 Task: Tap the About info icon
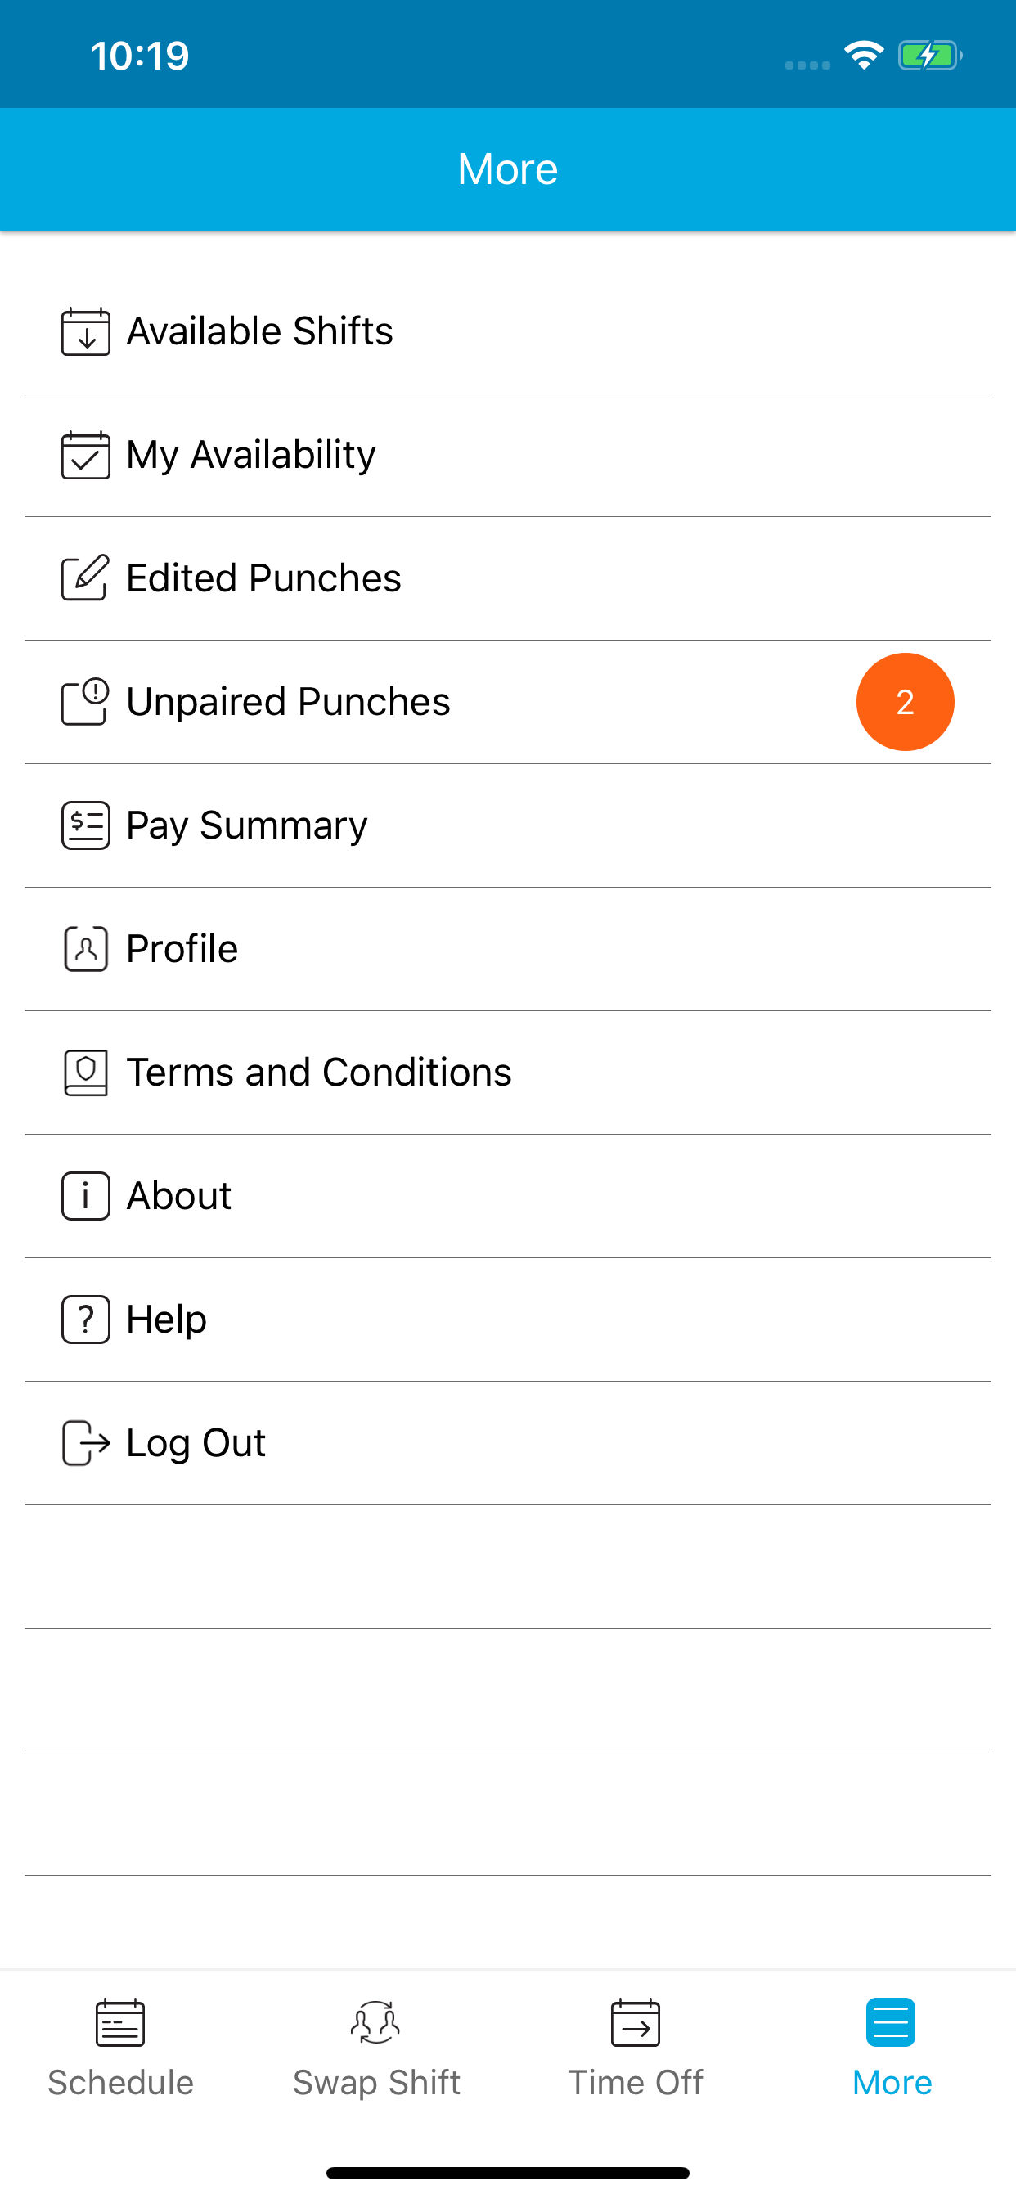pyautogui.click(x=85, y=1196)
